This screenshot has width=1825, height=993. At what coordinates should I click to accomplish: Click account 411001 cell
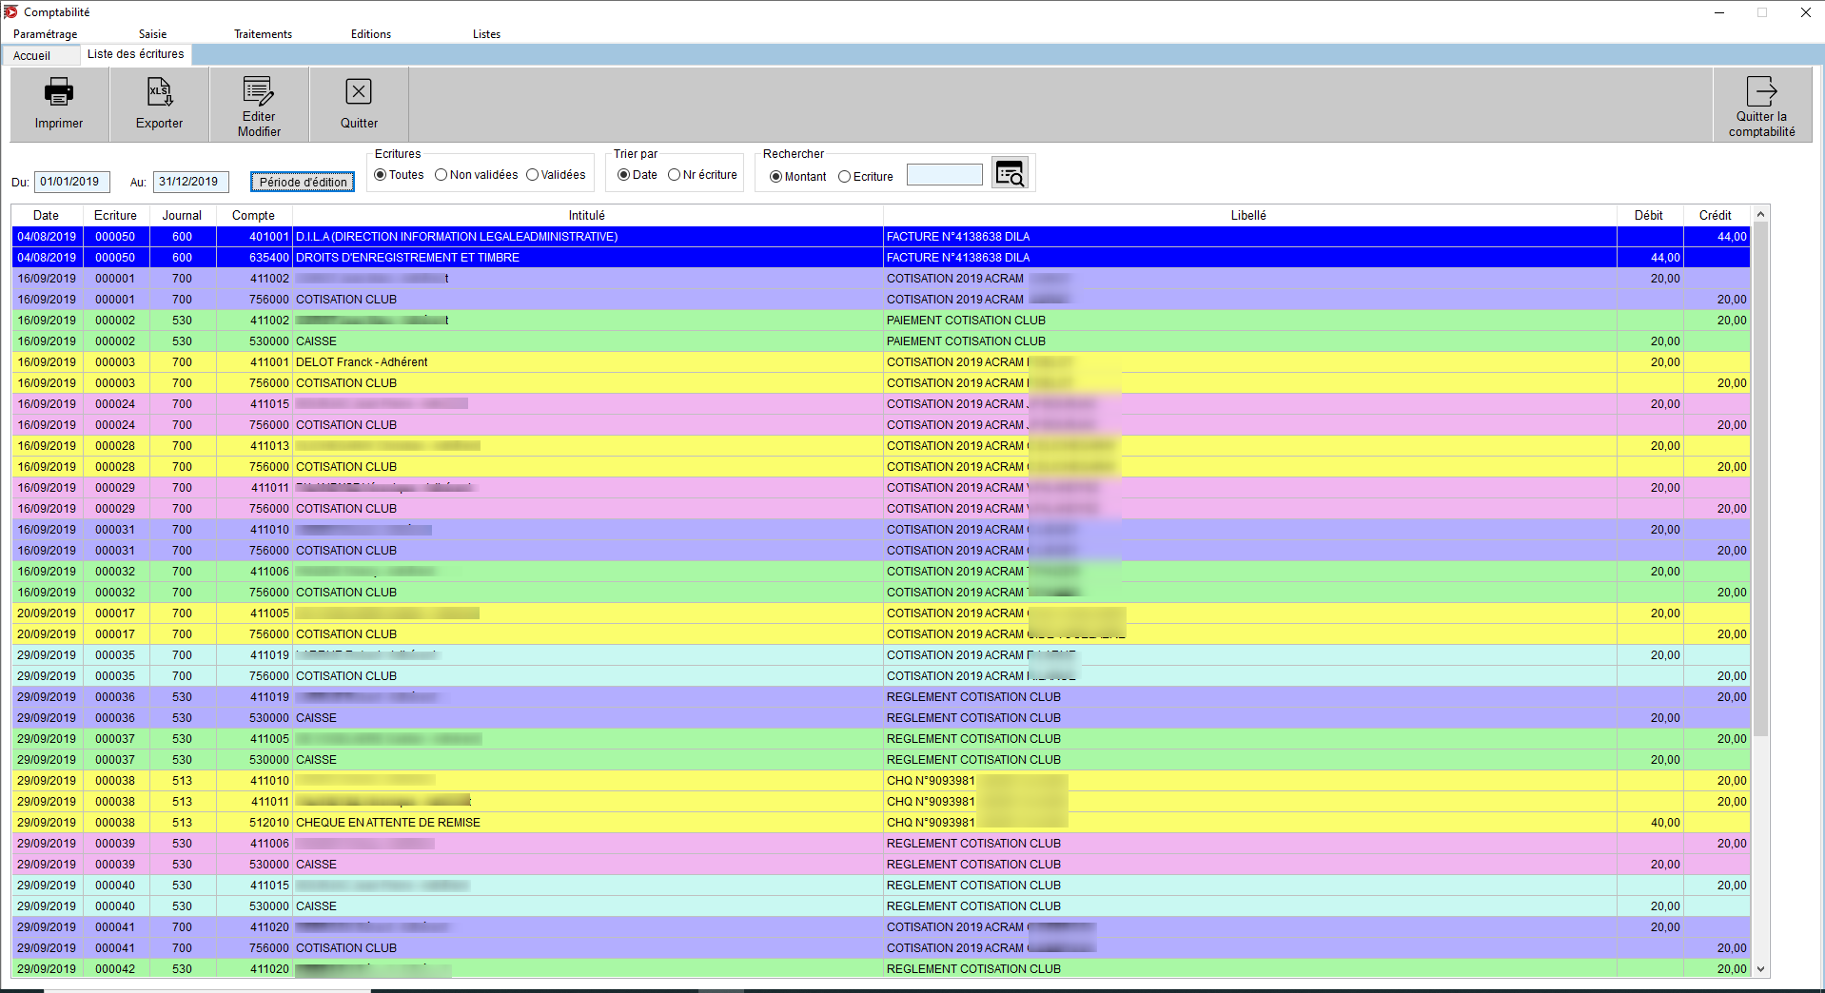(254, 362)
